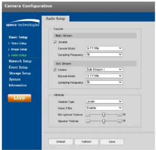Image resolution: width=156 pixels, height=150 pixels.
Task: Click the Sub Stream section header
Action: (x=95, y=64)
